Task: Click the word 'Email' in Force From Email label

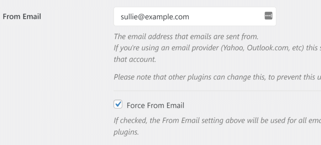Action: pyautogui.click(x=176, y=105)
